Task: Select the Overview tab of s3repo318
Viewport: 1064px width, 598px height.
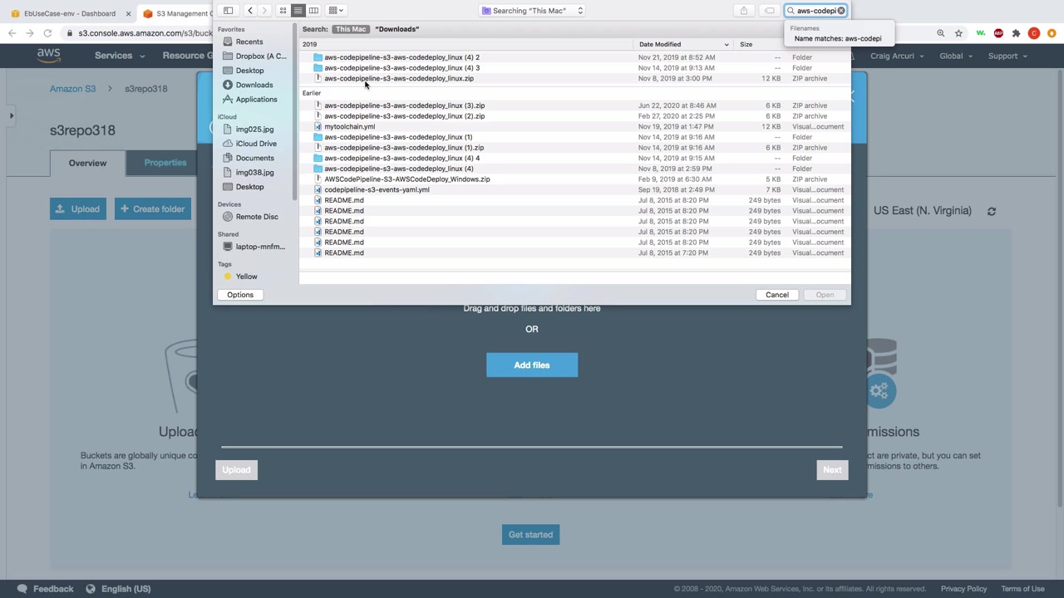Action: [x=87, y=163]
